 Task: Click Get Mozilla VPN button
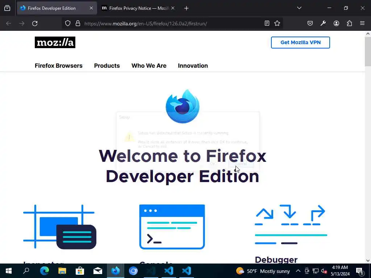(300, 43)
